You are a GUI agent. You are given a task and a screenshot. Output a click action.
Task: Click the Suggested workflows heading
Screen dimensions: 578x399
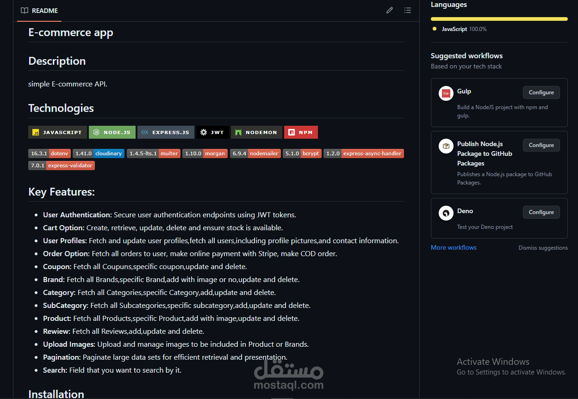466,55
